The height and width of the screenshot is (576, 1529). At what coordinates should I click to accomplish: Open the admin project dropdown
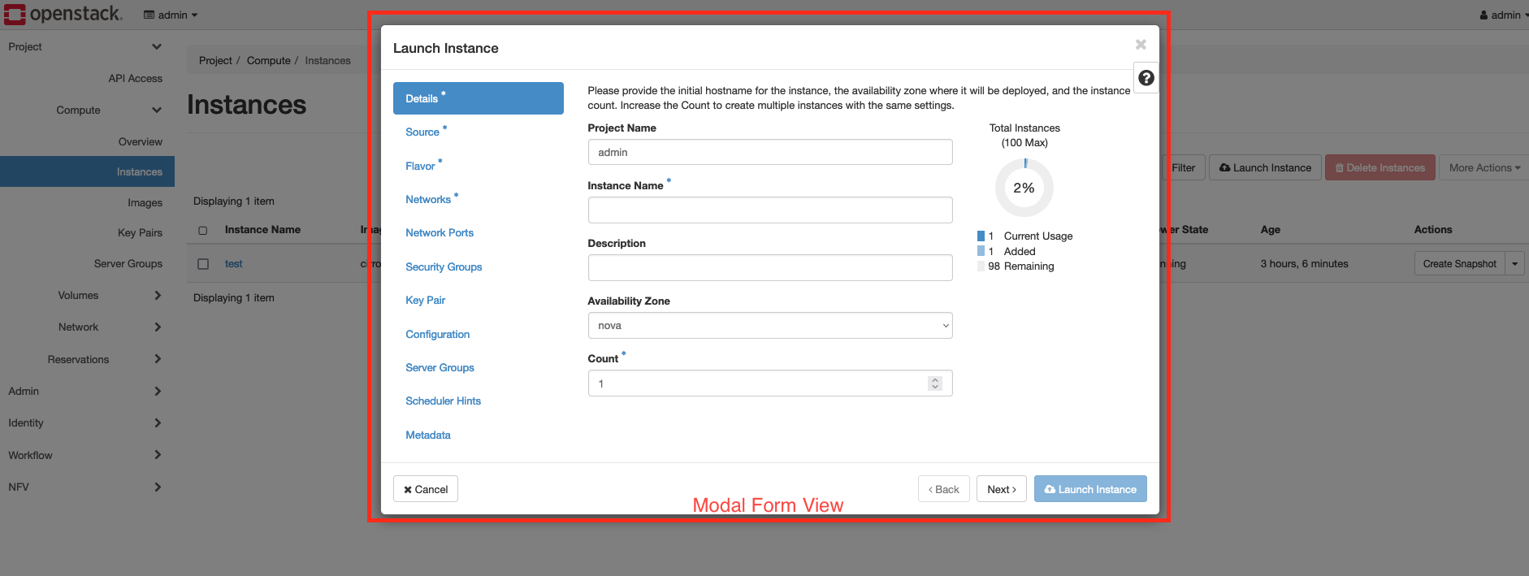[x=171, y=15]
